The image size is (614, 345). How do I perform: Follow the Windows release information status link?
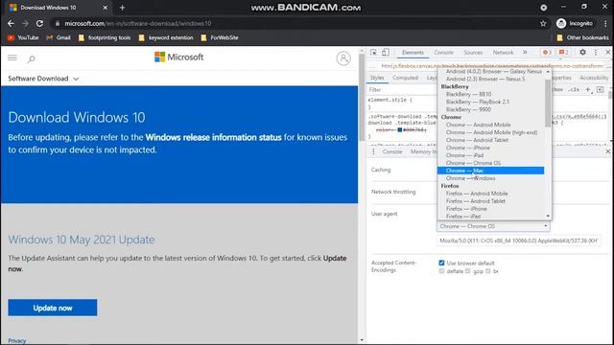click(x=213, y=137)
